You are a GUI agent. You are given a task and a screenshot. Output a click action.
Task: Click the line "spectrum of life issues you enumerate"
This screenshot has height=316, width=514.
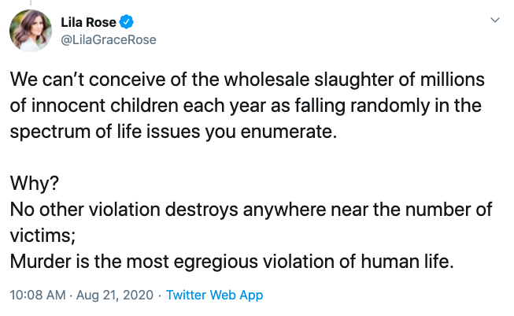pos(173,132)
